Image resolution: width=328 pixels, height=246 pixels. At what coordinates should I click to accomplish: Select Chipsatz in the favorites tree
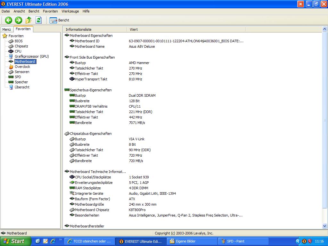point(21,46)
